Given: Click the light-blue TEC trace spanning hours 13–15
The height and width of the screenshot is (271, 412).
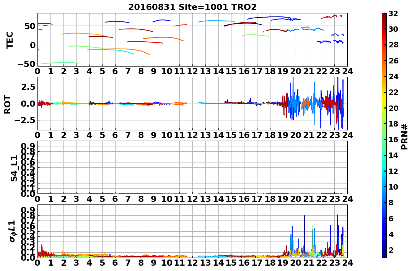Looking at the screenshot, I should (216, 21).
